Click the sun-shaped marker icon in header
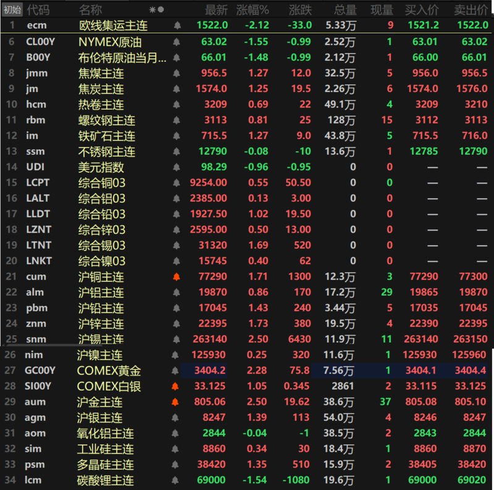Image resolution: width=494 pixels, height=490 pixels. coord(153,10)
